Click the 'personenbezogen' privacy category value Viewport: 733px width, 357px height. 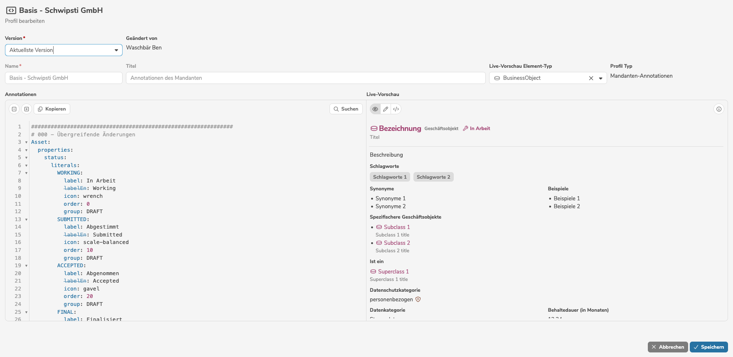(x=391, y=299)
